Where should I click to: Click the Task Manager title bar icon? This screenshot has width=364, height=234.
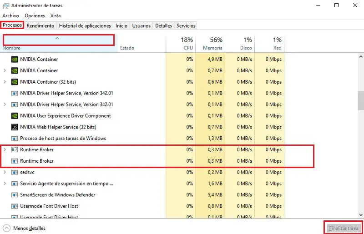5,5
